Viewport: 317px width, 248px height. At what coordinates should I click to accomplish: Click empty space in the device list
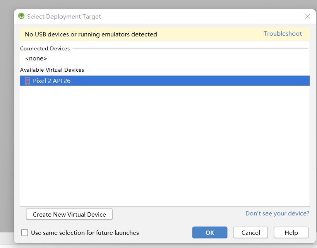tap(164, 147)
